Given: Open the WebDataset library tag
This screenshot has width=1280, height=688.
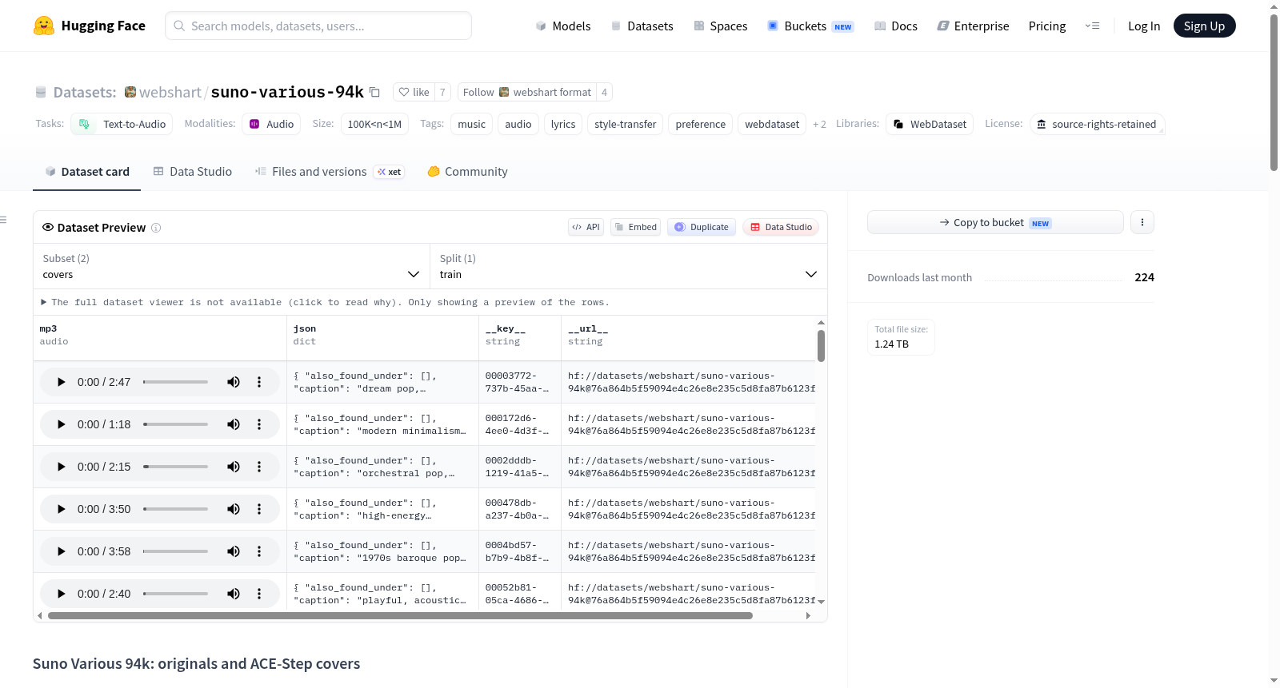Looking at the screenshot, I should pos(930,124).
